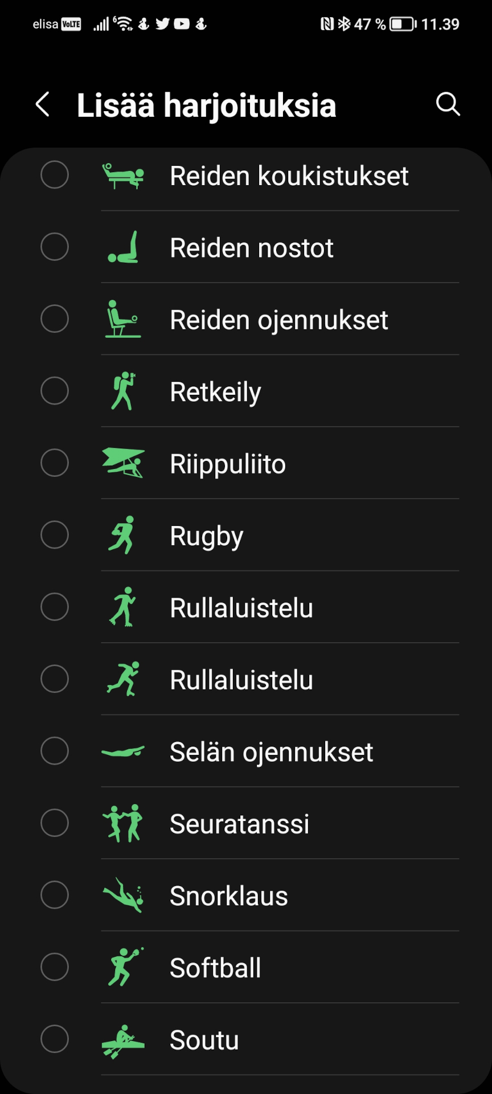Go back using the arrow icon
The height and width of the screenshot is (1094, 492).
point(43,105)
